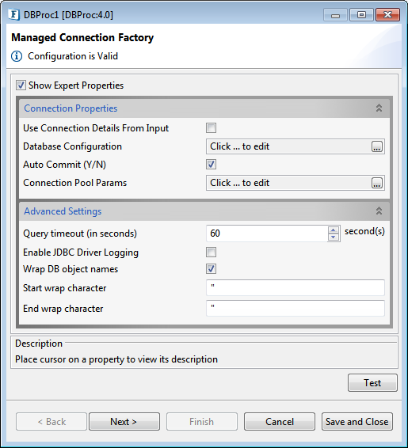Click the DBProc application icon in the title bar
This screenshot has width=408, height=448.
click(x=13, y=14)
